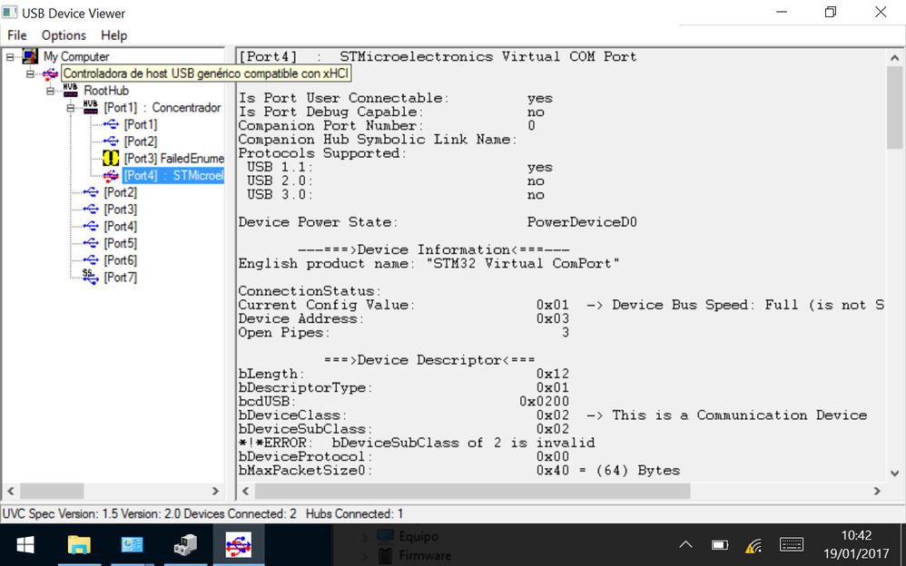This screenshot has width=906, height=566.
Task: Select the RootHub tree item
Action: coord(106,91)
